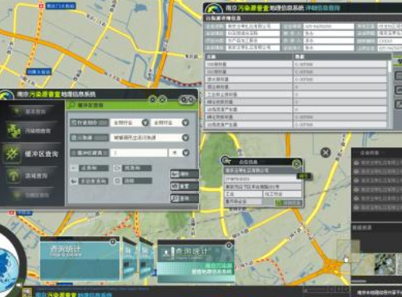
Task: Click the starburst buffer query sidebar icon
Action: point(12,154)
